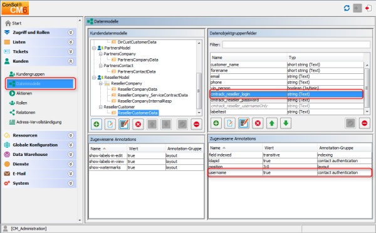The image size is (376, 233).
Task: Select the username annotation row
Action: (x=290, y=173)
